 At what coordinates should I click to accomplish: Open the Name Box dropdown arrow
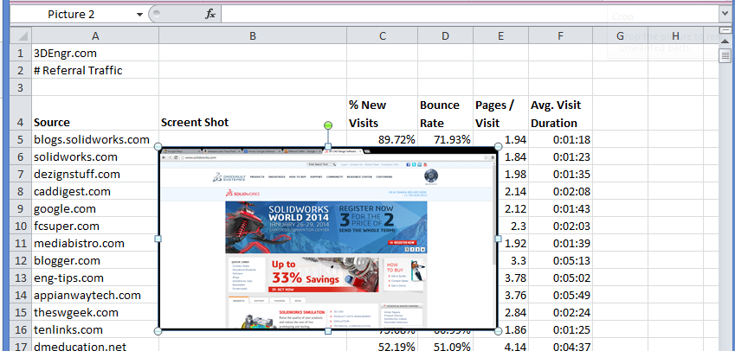pos(139,15)
